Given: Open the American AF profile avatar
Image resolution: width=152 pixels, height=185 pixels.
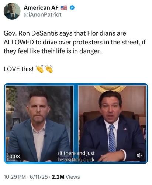Looking at the screenshot, I should pos(12,11).
